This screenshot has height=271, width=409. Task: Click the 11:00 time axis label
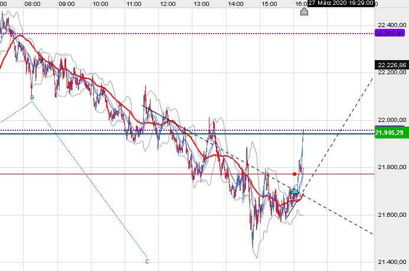[x=134, y=4]
